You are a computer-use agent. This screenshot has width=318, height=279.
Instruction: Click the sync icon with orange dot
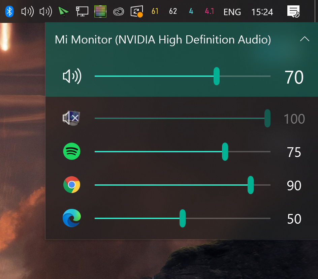tap(137, 11)
